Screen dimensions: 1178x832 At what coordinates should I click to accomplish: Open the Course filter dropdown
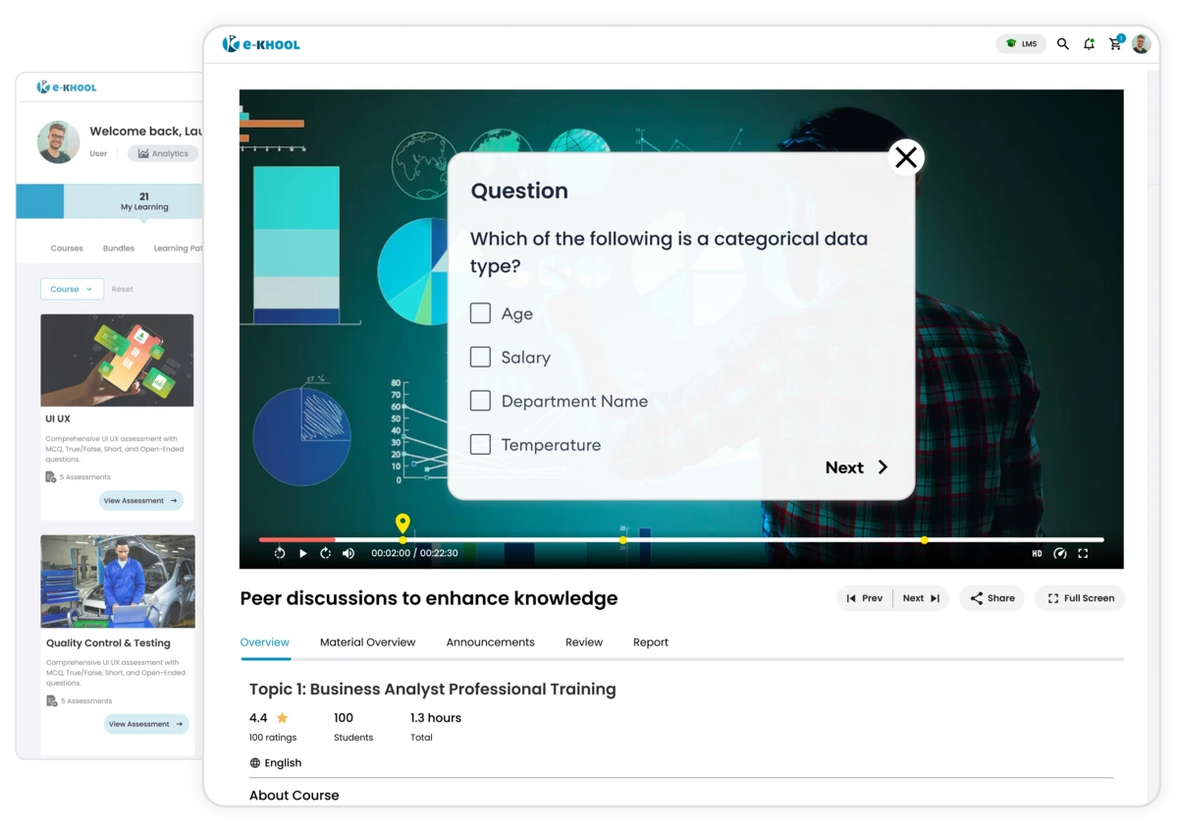pos(72,289)
